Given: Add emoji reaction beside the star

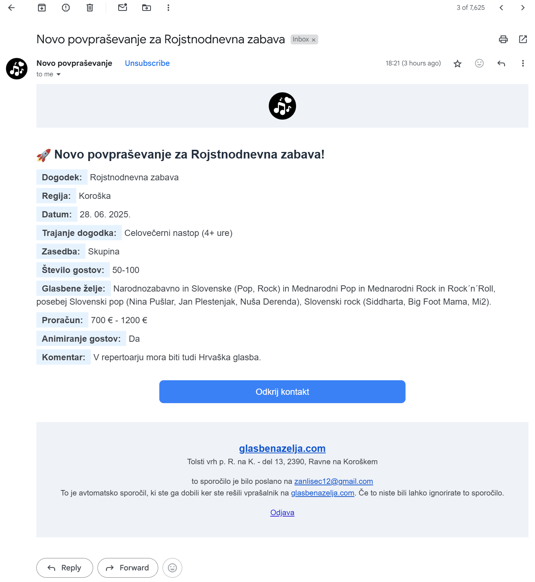Looking at the screenshot, I should click(479, 63).
